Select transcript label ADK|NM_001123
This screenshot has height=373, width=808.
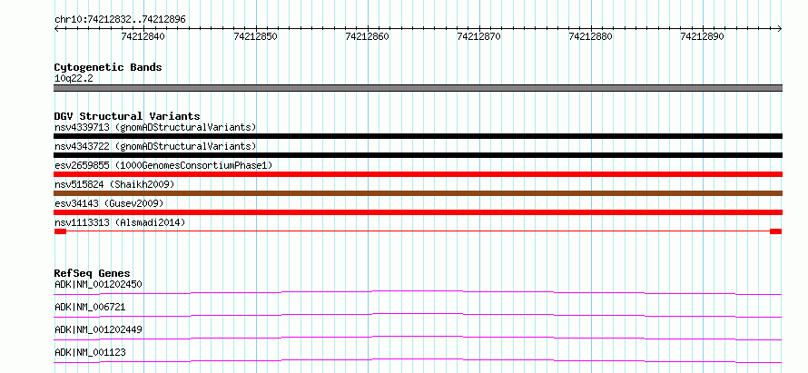click(90, 352)
